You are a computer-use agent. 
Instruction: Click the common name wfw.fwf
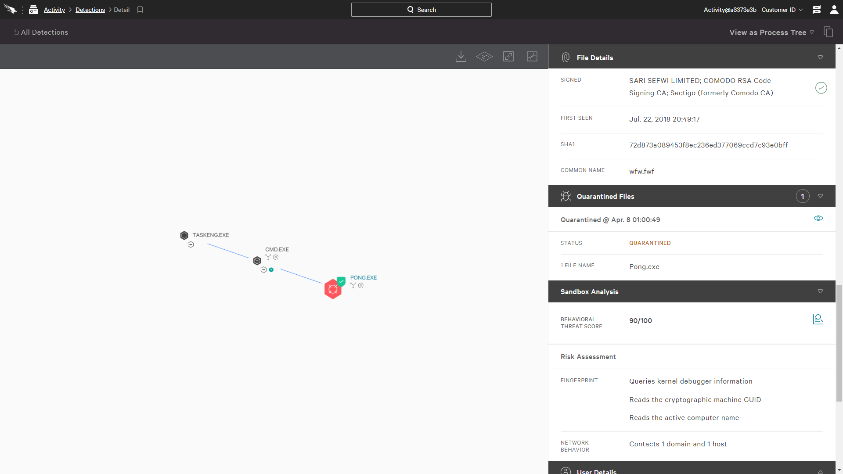(641, 172)
